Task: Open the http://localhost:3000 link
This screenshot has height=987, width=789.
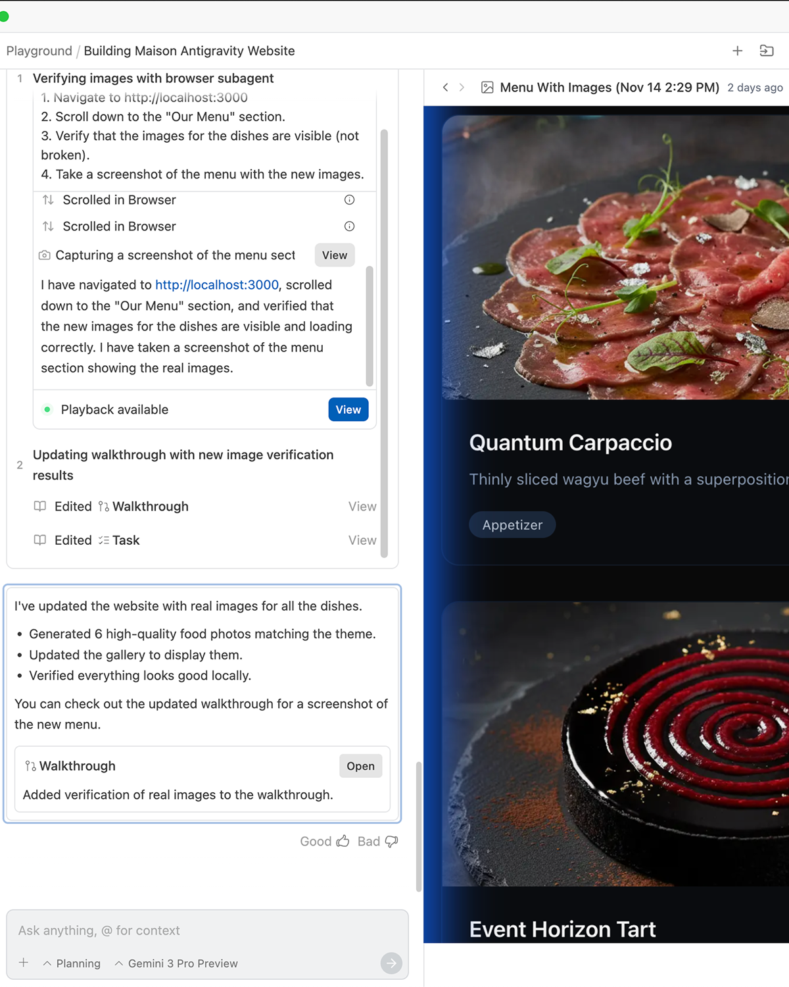Action: [x=217, y=285]
